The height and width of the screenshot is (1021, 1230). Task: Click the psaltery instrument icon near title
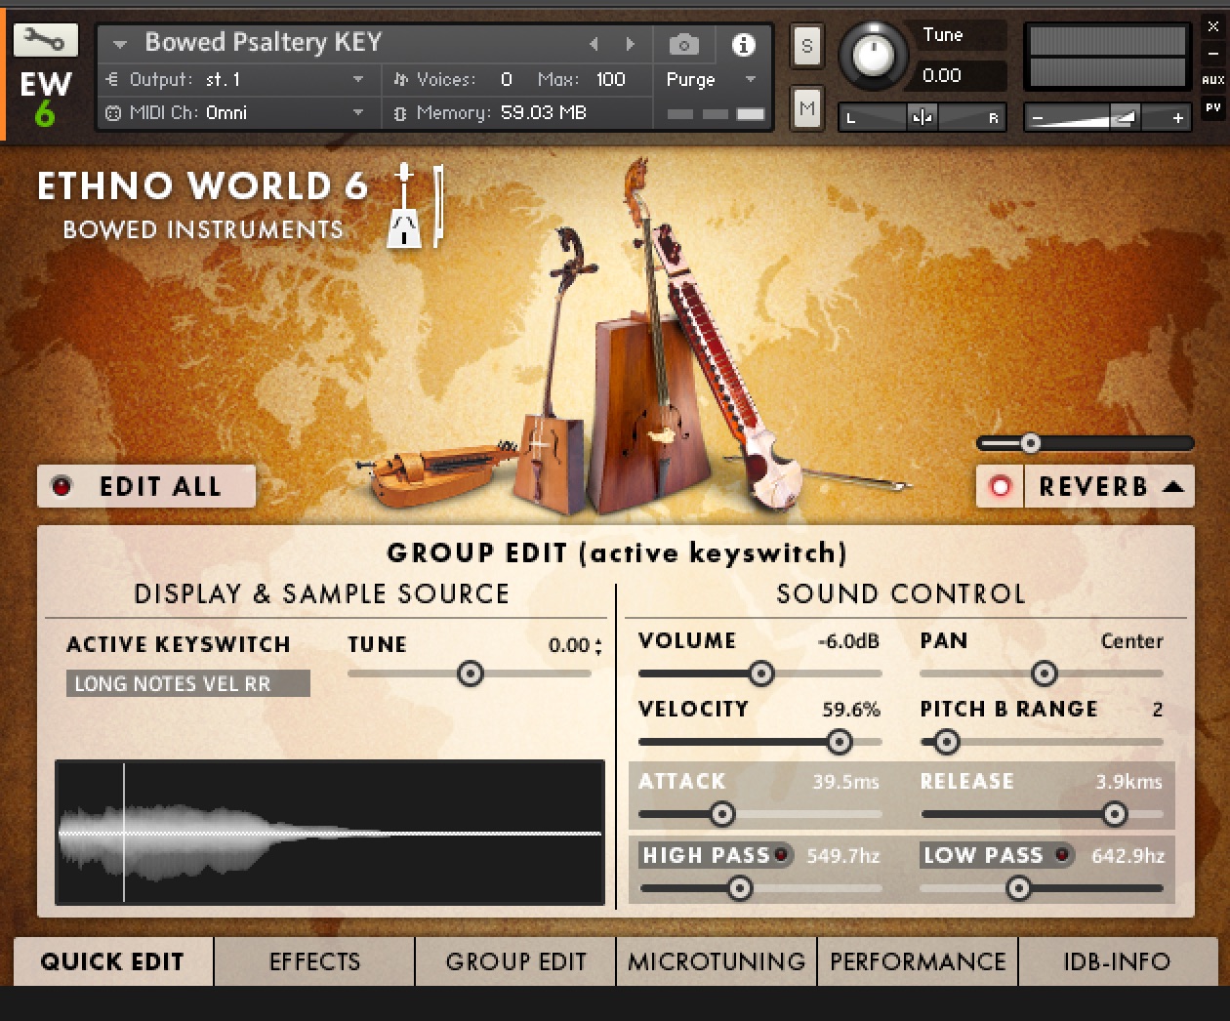click(415, 206)
